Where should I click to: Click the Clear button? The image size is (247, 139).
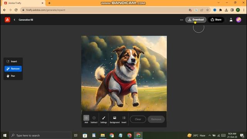click(x=138, y=119)
